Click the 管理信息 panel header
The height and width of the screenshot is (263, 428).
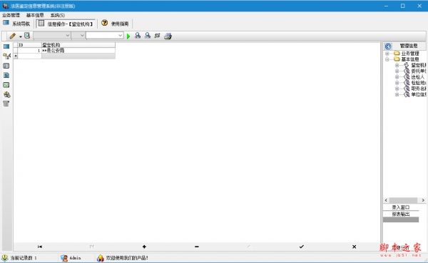point(409,46)
